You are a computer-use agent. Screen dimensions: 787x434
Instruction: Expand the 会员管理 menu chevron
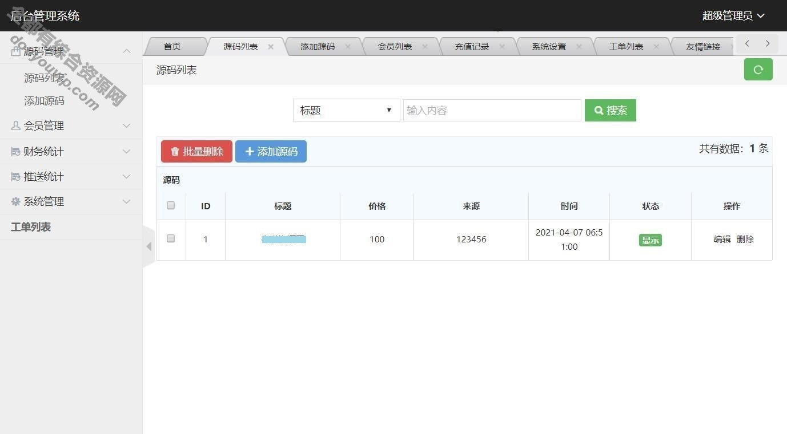point(127,125)
